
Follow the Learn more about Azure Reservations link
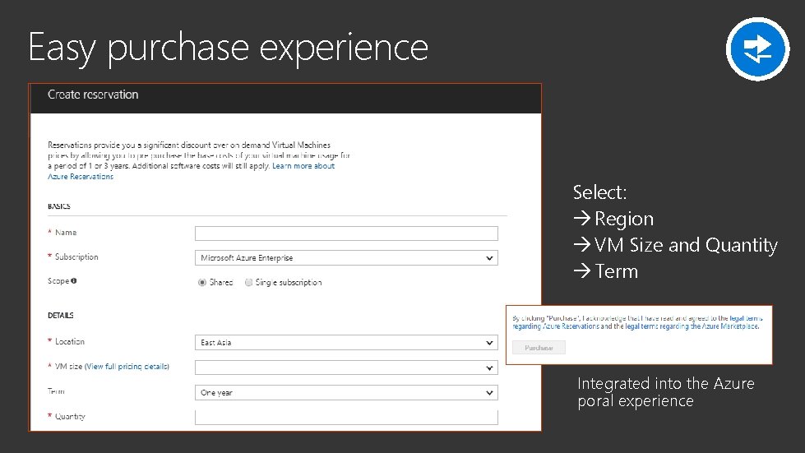coord(303,166)
